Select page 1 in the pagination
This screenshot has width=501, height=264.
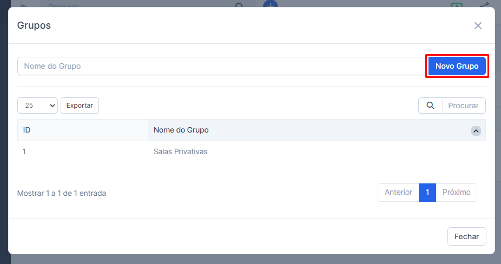pyautogui.click(x=427, y=193)
